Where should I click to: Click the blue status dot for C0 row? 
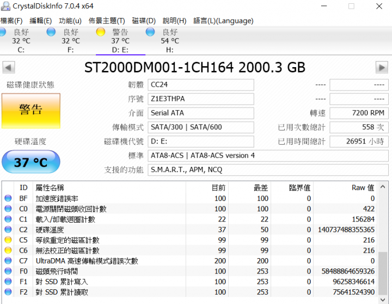click(8, 209)
